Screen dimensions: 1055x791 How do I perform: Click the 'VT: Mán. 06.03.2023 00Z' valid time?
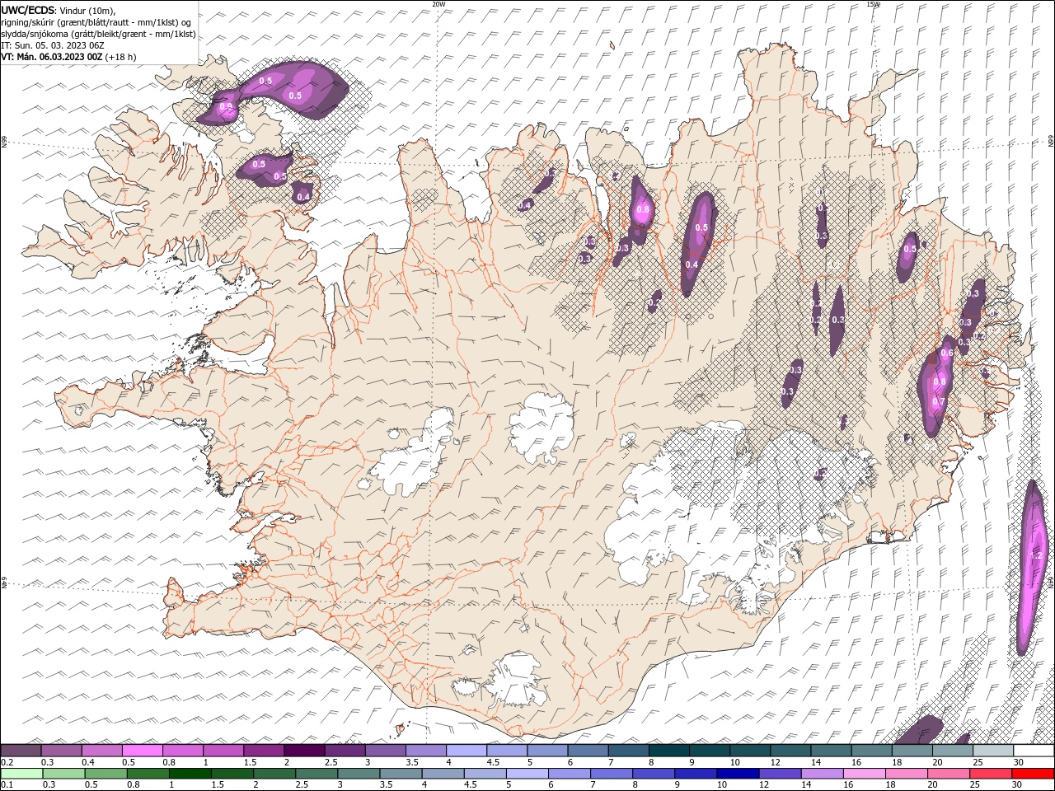[x=50, y=57]
